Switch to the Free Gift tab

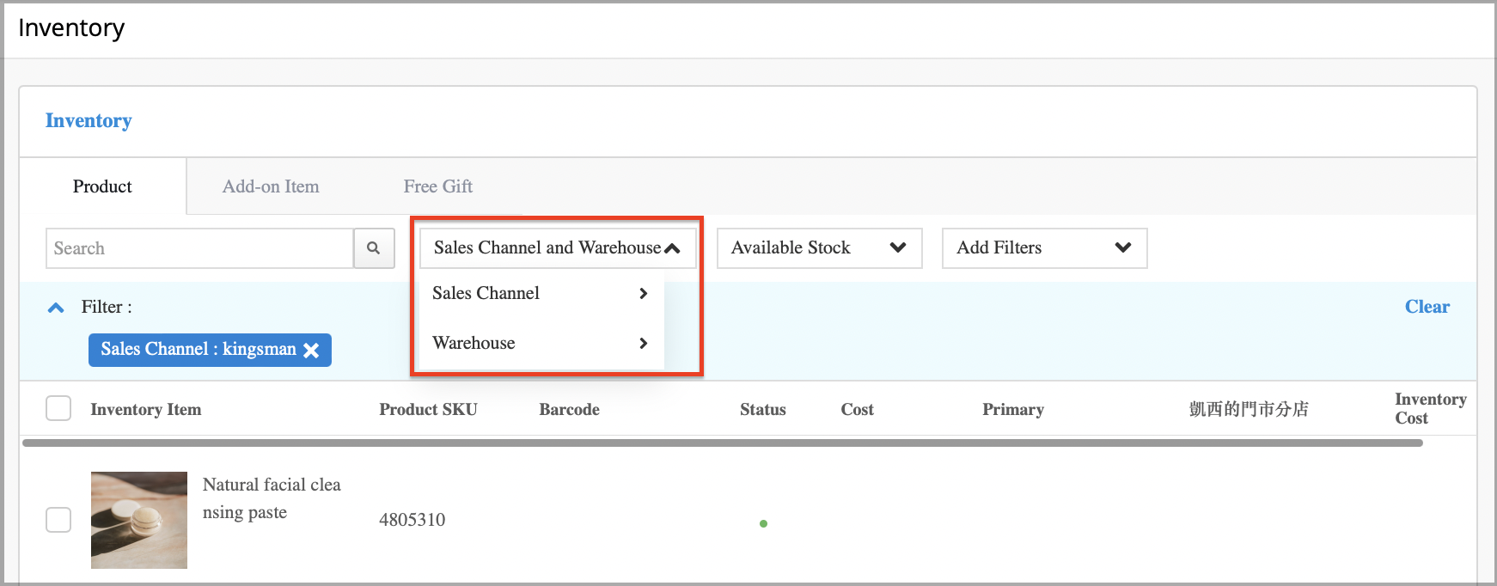[x=438, y=186]
